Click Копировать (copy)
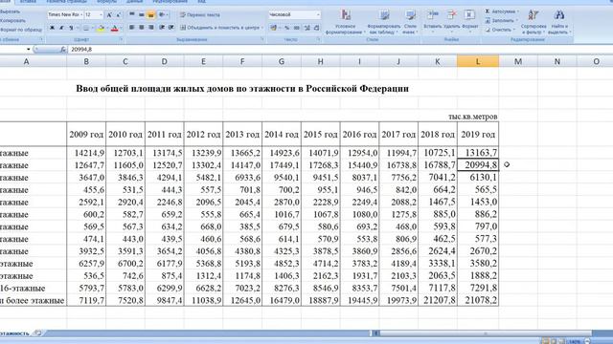The image size is (613, 344). [12, 21]
